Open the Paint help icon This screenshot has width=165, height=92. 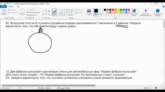(164, 7)
